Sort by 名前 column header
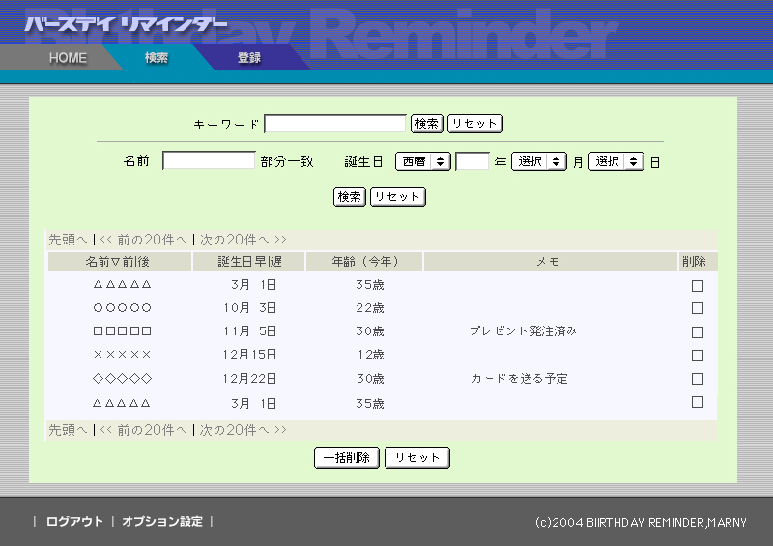The height and width of the screenshot is (546, 773). pos(117,262)
